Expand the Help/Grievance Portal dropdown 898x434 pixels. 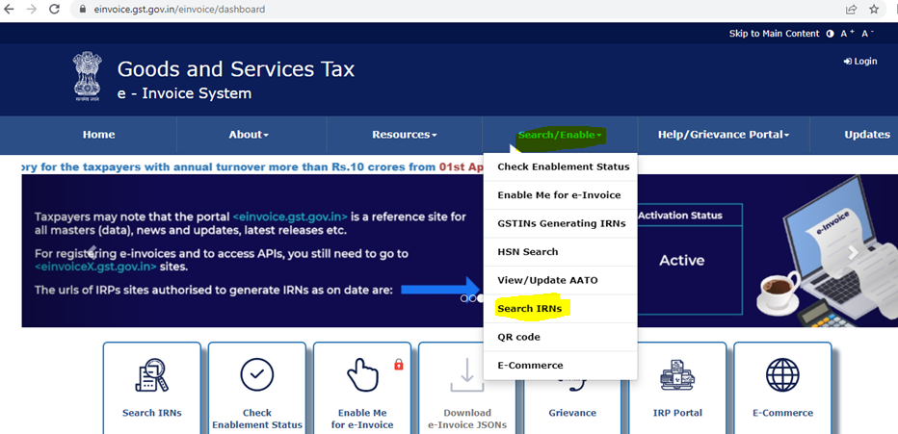point(724,135)
